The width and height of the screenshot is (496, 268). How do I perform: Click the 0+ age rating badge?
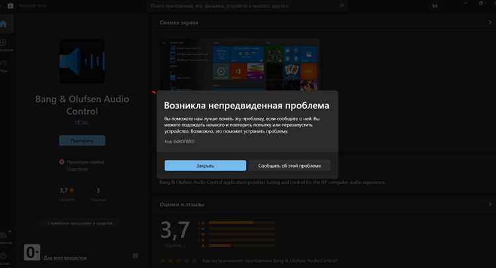click(32, 252)
